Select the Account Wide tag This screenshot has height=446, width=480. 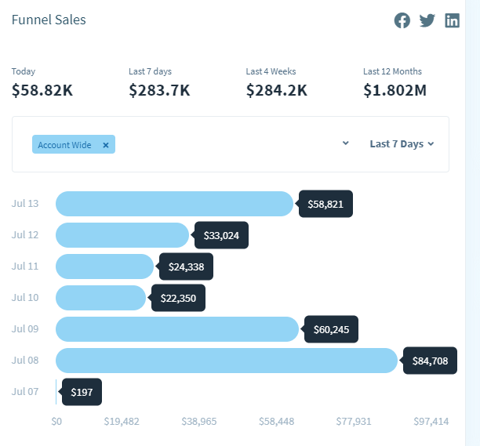point(65,145)
